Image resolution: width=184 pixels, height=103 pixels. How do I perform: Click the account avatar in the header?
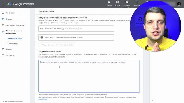pyautogui.click(x=179, y=4)
